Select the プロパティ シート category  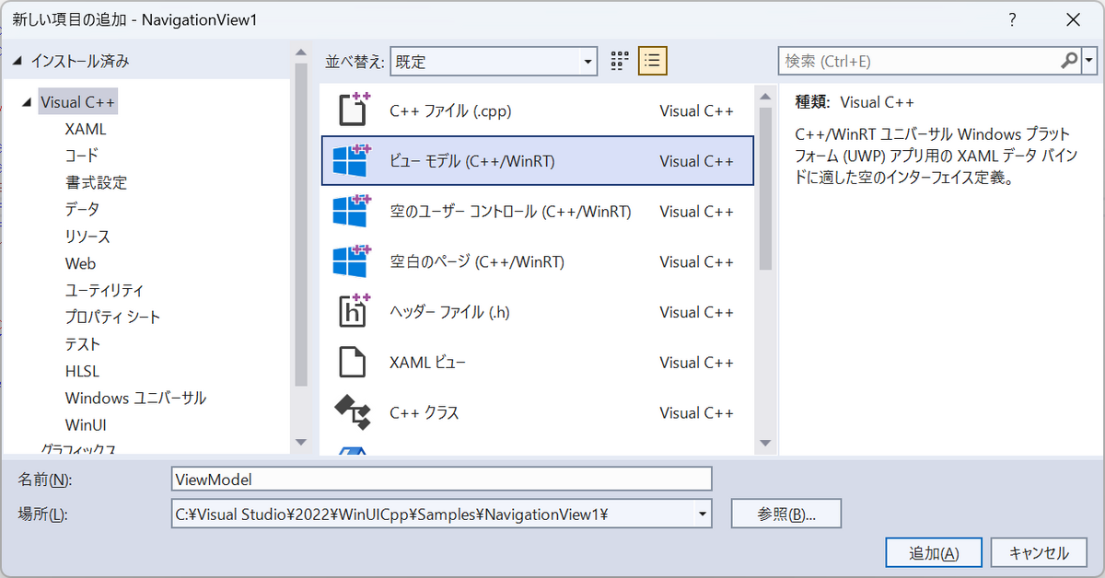112,318
